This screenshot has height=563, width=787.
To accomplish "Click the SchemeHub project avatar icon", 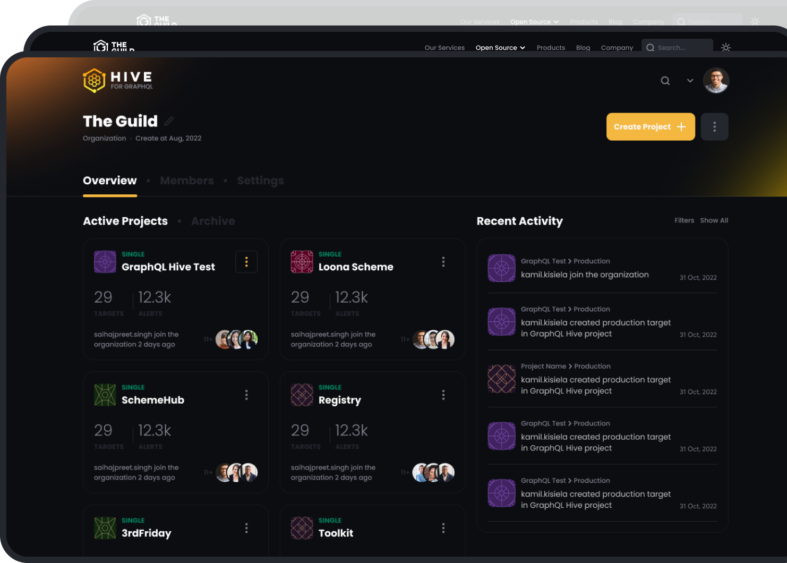I will 105,395.
